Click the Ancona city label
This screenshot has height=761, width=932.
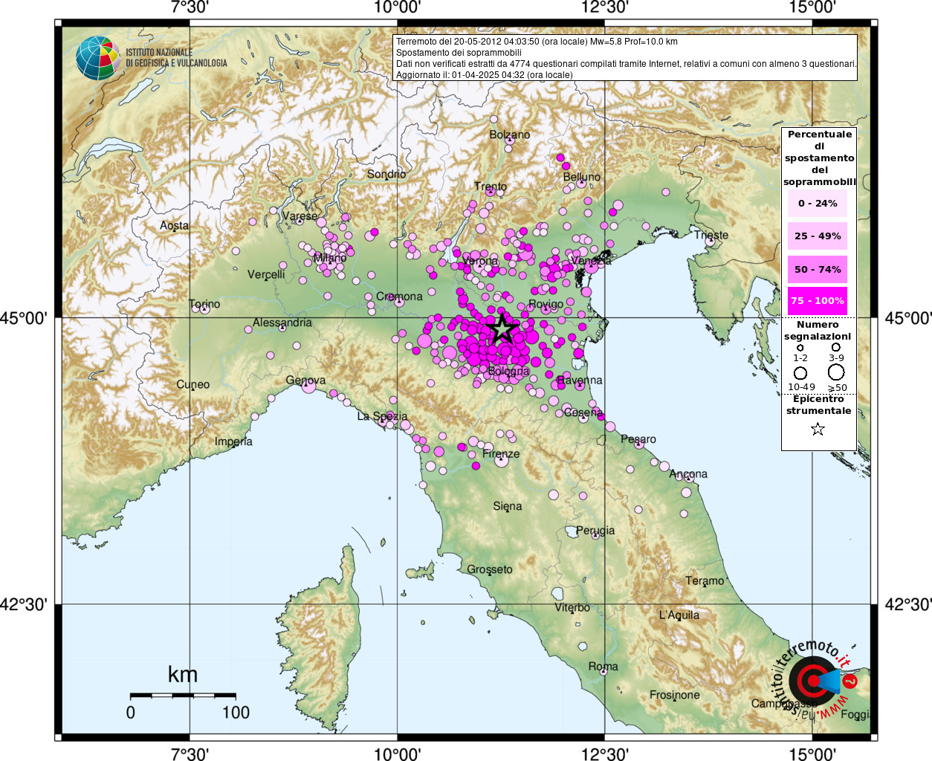click(x=688, y=473)
